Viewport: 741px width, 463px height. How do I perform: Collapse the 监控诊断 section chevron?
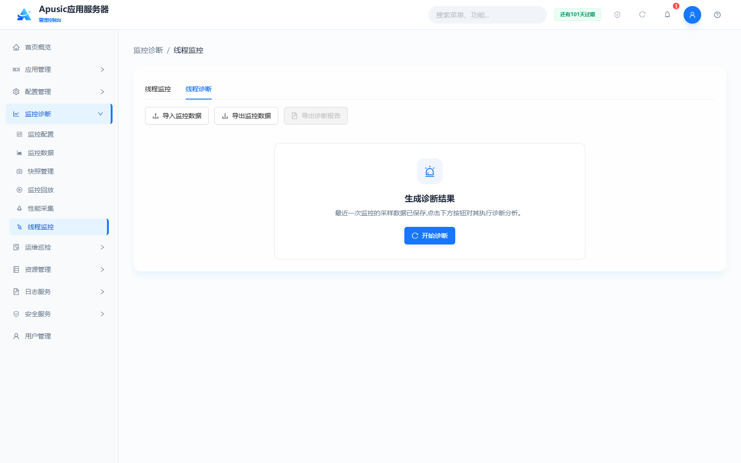click(100, 114)
